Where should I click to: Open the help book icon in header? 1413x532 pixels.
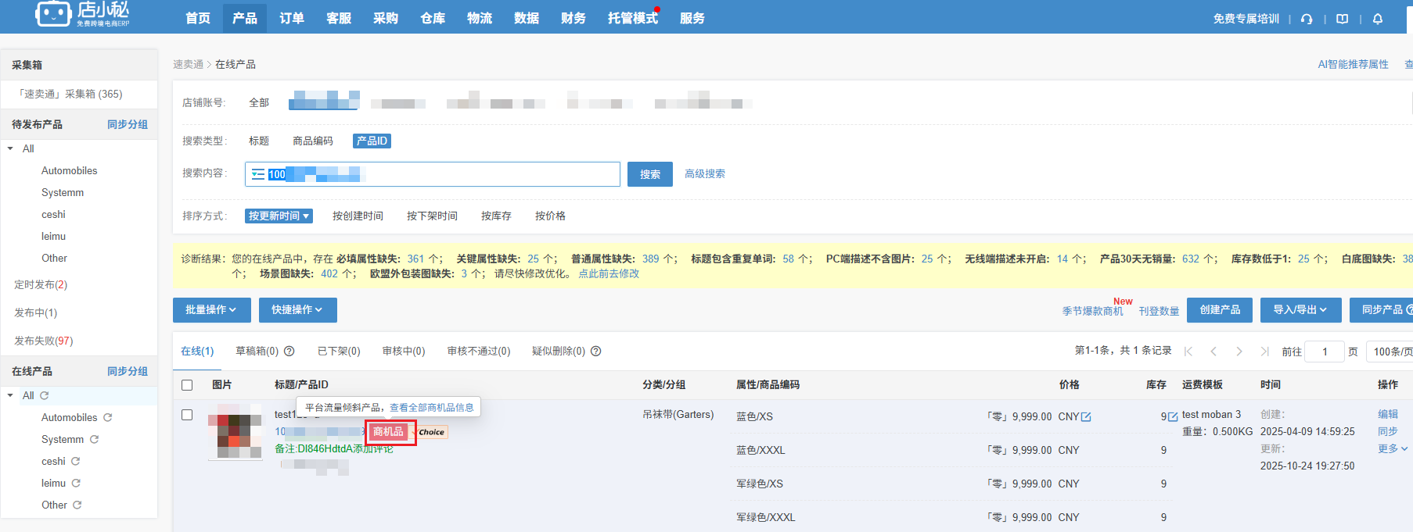pyautogui.click(x=1343, y=19)
